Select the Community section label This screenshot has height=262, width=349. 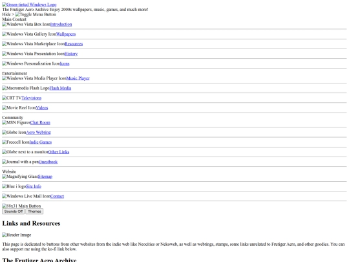(x=13, y=117)
